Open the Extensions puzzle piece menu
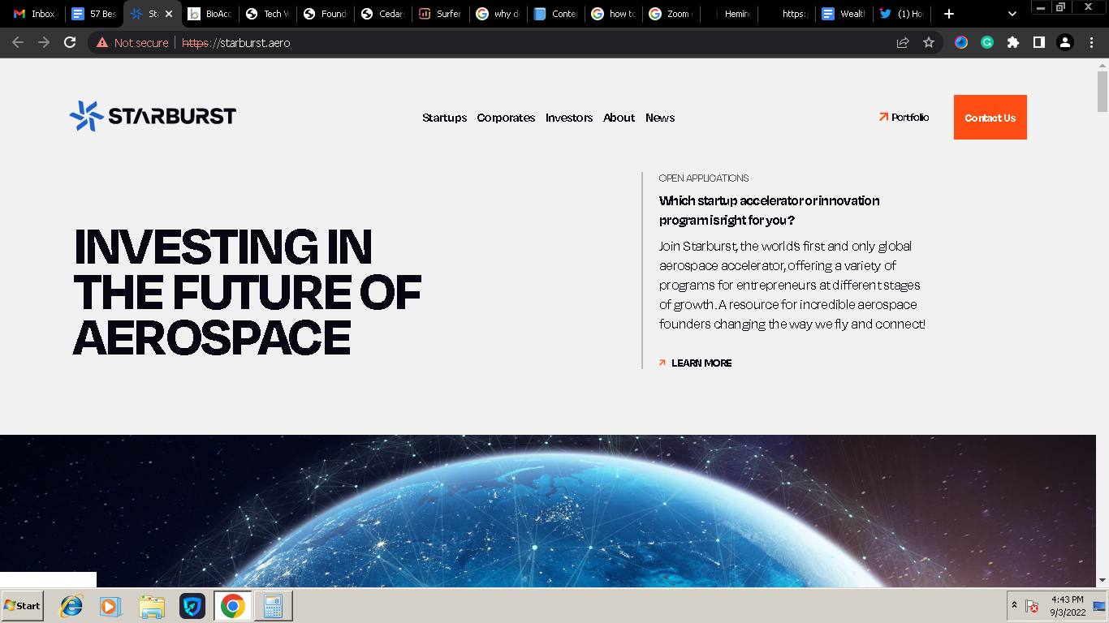 1013,43
